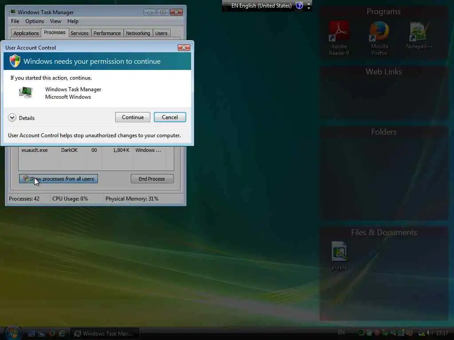Click the volume speaker tray icon
Image resolution: width=454 pixels, height=340 pixels.
430,333
